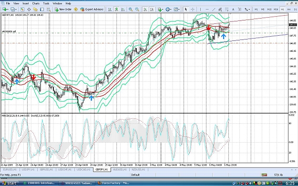
Task: Switch timeframe to M1
Action: pyautogui.click(x=256, y=10)
